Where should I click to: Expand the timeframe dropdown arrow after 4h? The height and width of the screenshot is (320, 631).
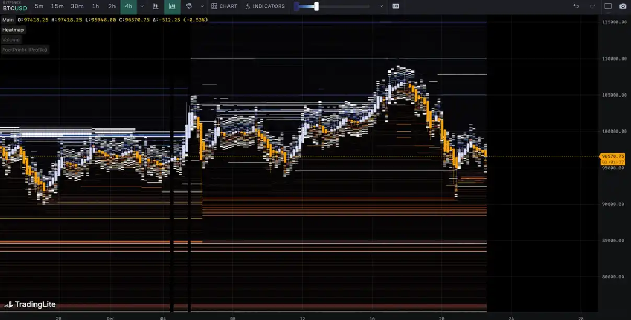pyautogui.click(x=142, y=6)
